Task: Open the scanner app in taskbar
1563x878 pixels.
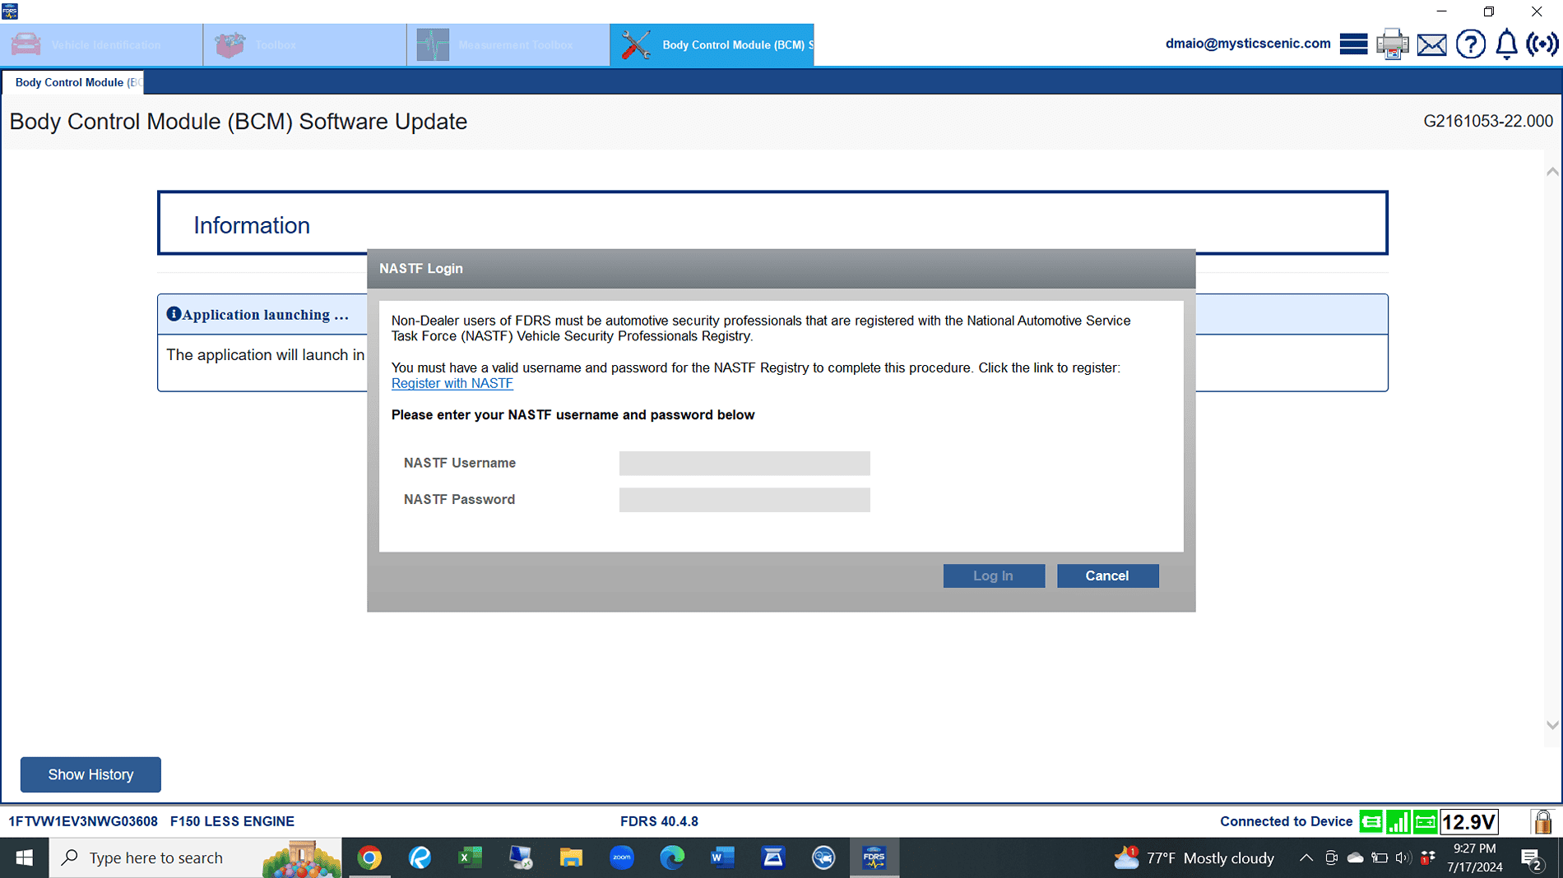Action: pos(773,857)
